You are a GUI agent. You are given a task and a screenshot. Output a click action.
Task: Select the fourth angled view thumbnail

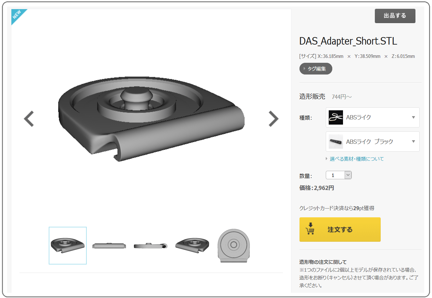point(192,246)
